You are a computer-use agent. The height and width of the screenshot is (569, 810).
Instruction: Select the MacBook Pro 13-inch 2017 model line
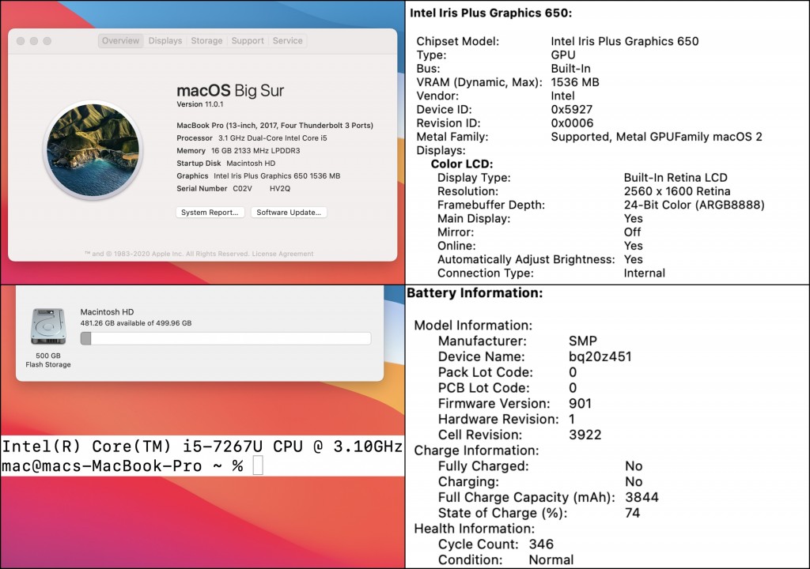point(274,126)
